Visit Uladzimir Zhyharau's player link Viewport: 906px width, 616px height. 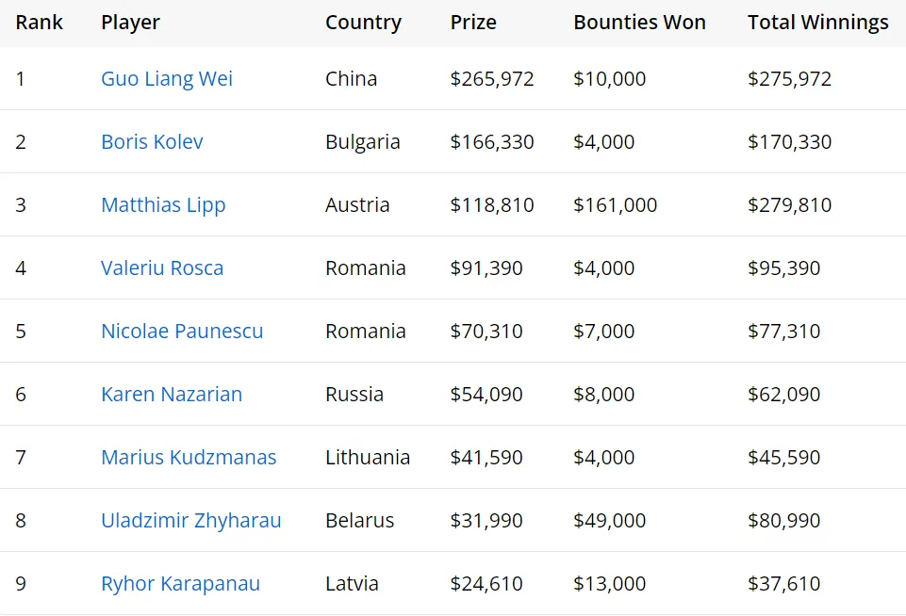tap(191, 521)
